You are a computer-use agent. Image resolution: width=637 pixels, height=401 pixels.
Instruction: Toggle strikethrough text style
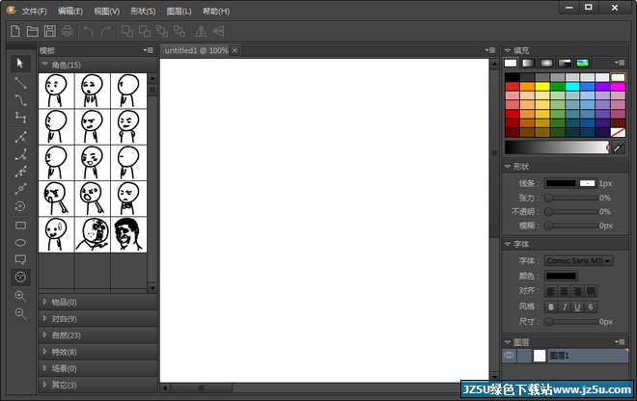coord(591,307)
